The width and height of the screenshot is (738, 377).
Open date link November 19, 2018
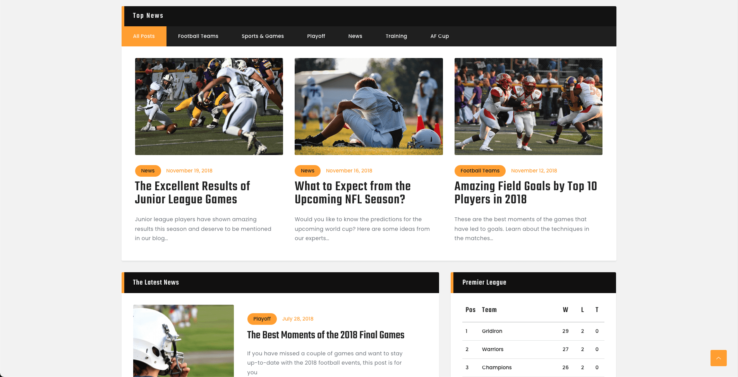(189, 171)
